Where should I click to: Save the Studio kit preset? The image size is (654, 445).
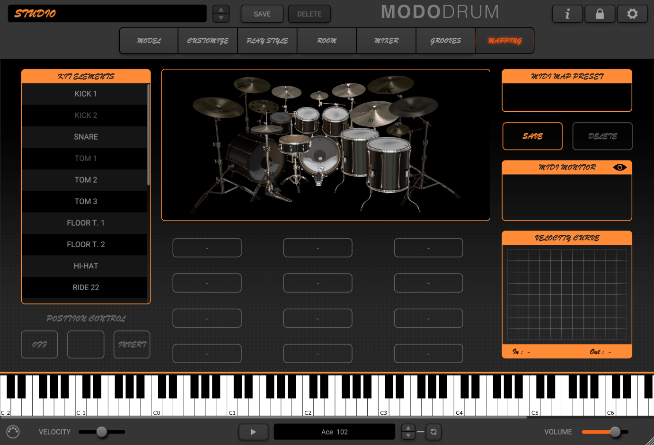pyautogui.click(x=262, y=14)
